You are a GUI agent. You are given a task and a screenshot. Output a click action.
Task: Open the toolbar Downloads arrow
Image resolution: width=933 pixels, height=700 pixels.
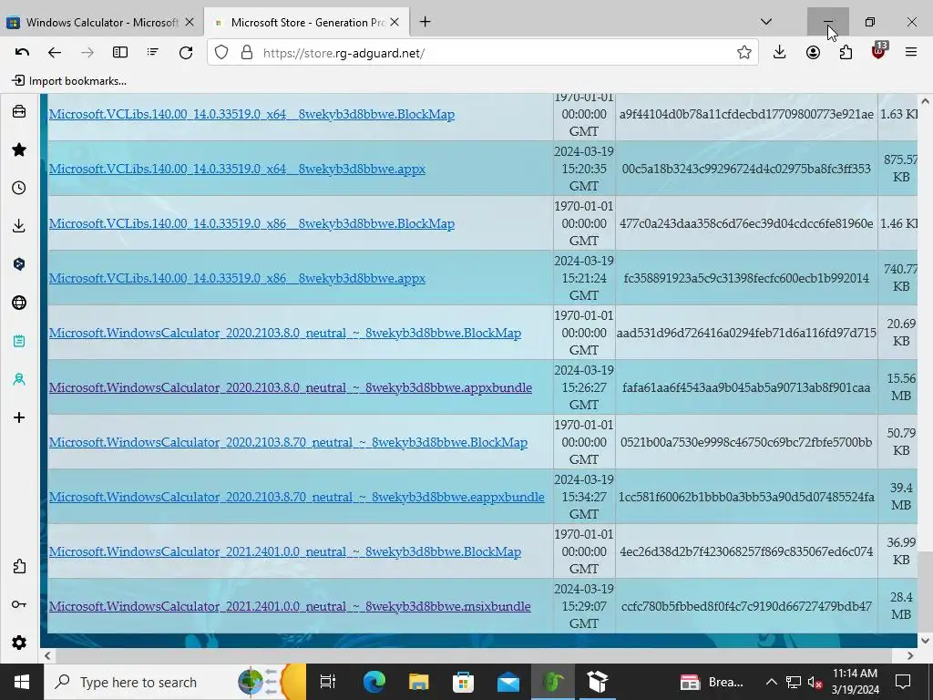pos(780,52)
